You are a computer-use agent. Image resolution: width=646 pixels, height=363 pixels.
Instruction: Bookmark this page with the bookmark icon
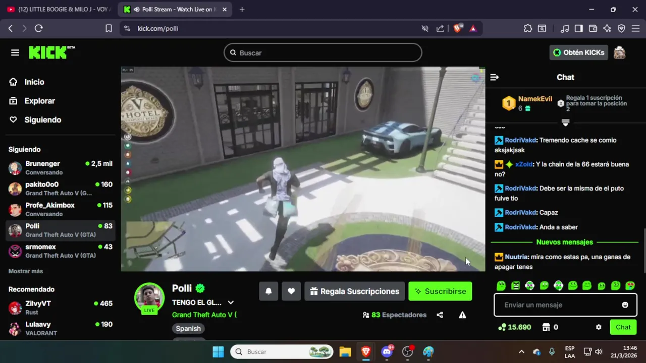pos(109,29)
